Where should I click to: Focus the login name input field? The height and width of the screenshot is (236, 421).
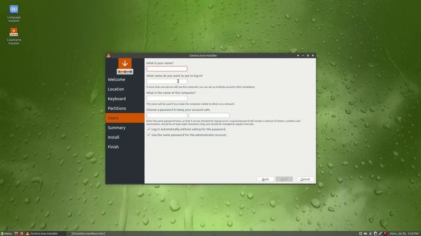[x=166, y=81]
